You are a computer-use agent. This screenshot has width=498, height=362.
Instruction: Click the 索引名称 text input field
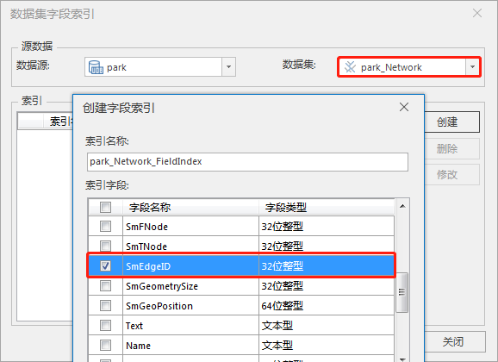coord(247,162)
